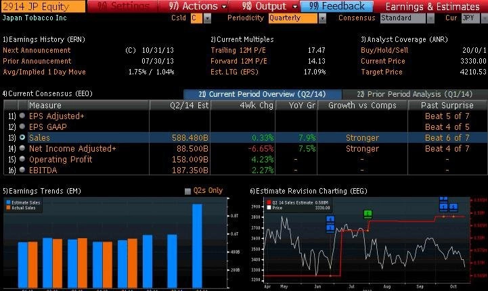Image resolution: width=488 pixels, height=291 pixels.
Task: Click the Growth vs Comps column header
Action: (362, 105)
